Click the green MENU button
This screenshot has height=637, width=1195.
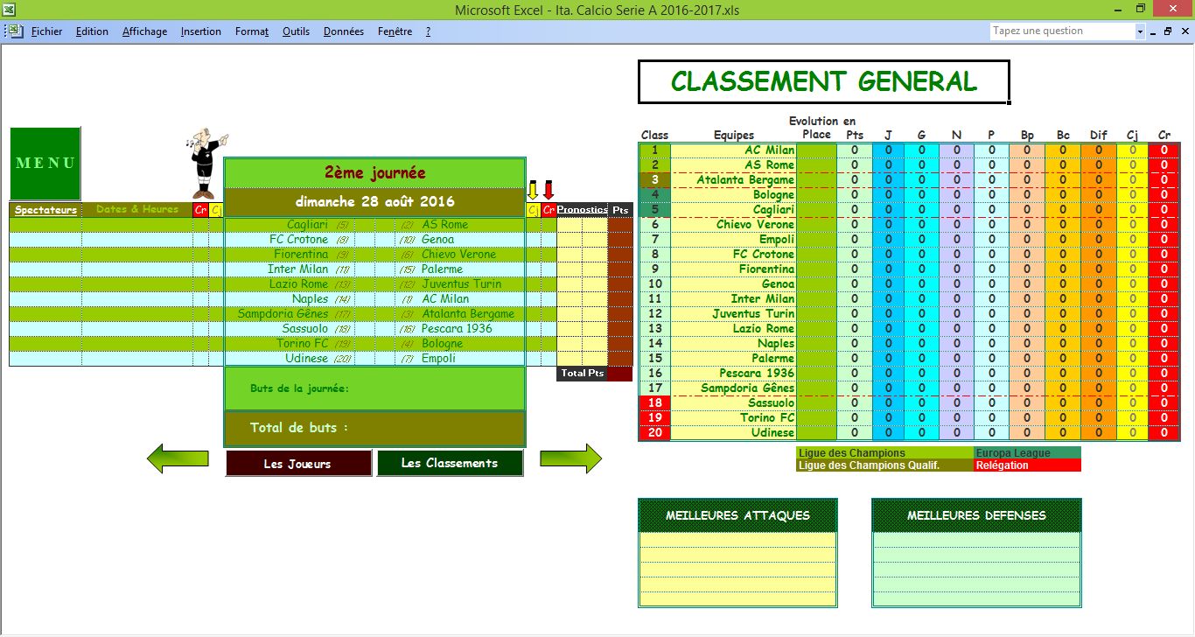point(45,164)
